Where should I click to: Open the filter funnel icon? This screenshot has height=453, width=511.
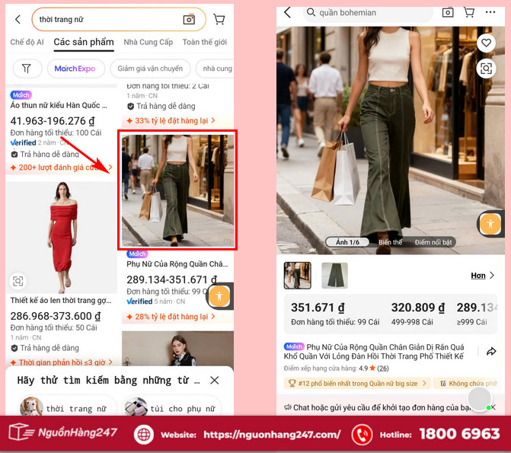coord(27,69)
